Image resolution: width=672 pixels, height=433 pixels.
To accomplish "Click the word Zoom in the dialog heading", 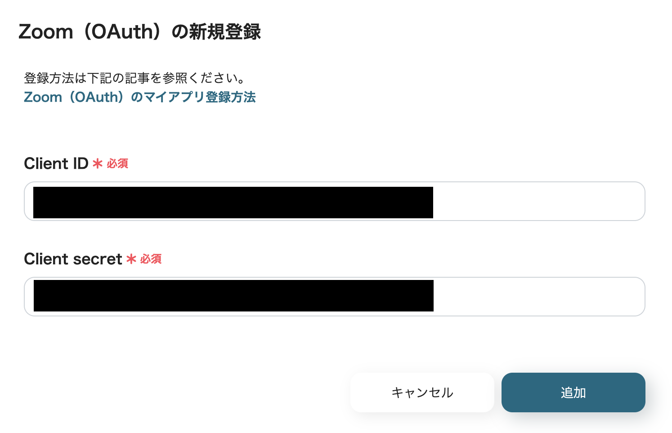I will 45,32.
